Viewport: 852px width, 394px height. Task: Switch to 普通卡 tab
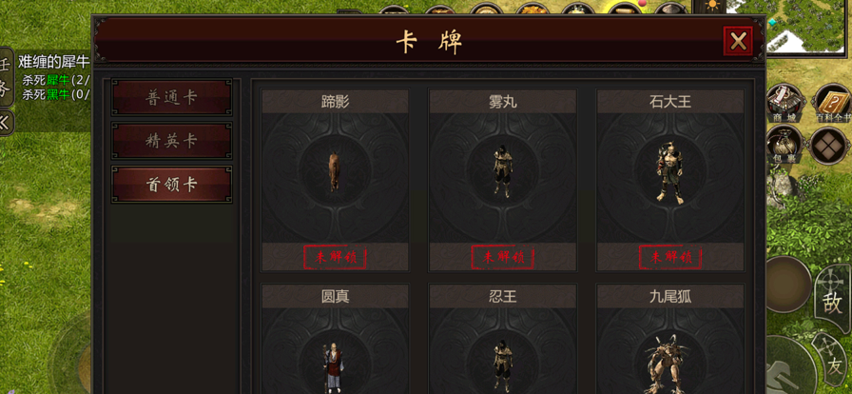(x=172, y=98)
